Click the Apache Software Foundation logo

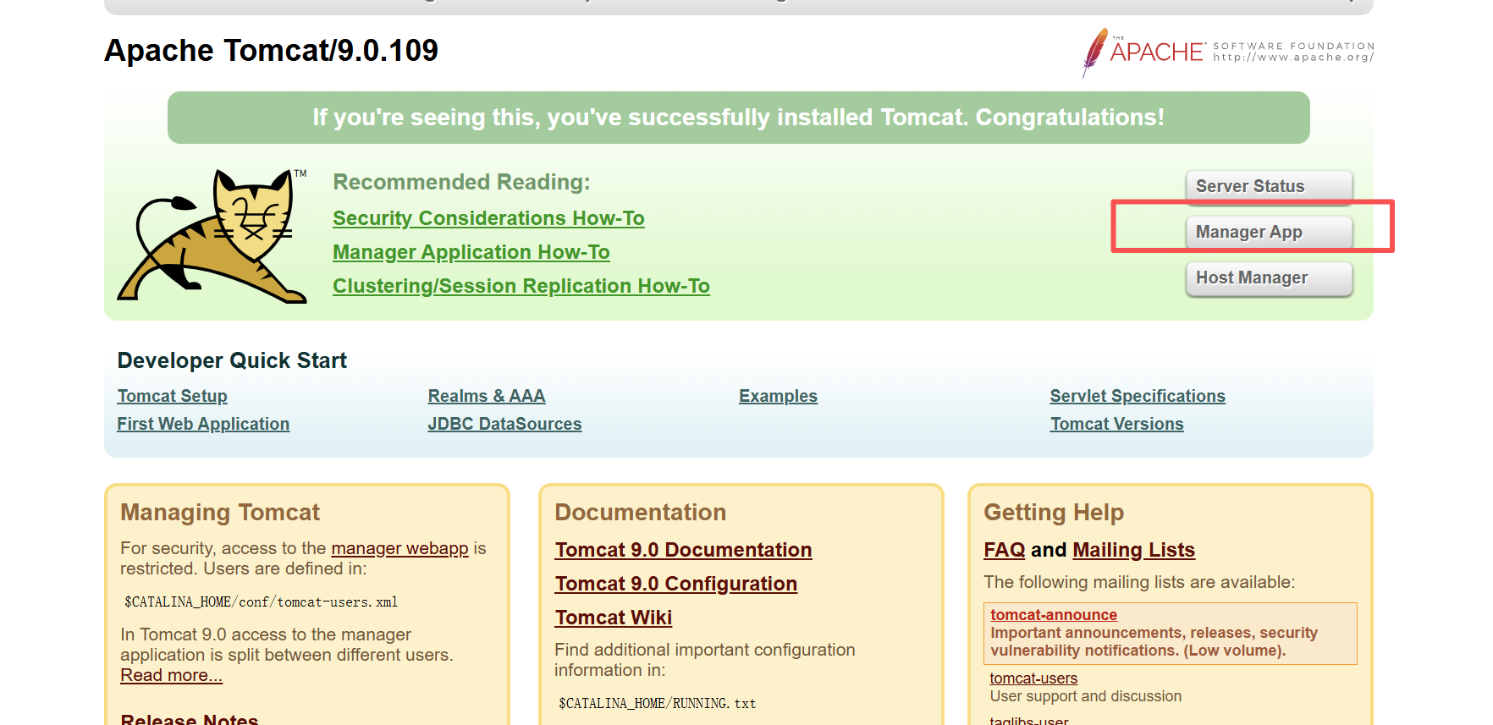click(1227, 52)
